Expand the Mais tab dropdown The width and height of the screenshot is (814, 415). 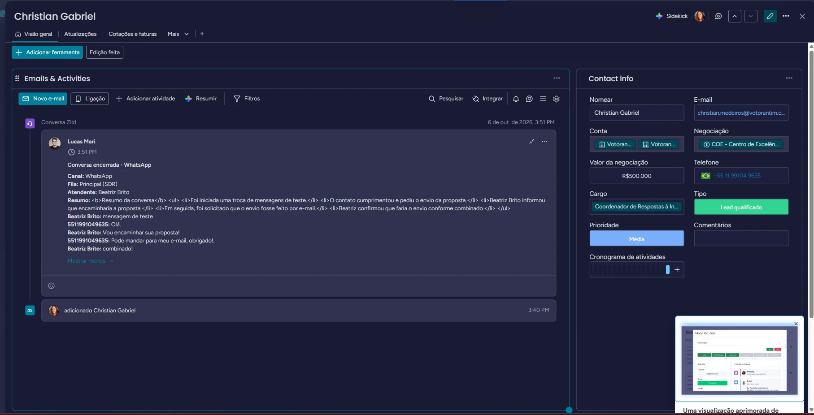pos(178,34)
